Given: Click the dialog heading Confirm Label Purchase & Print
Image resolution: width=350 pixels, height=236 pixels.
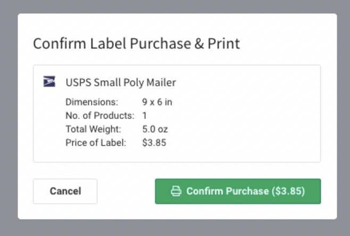Looking at the screenshot, I should [136, 43].
